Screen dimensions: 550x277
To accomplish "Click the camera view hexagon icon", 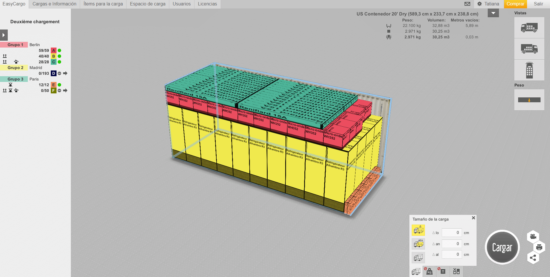I will point(533,237).
